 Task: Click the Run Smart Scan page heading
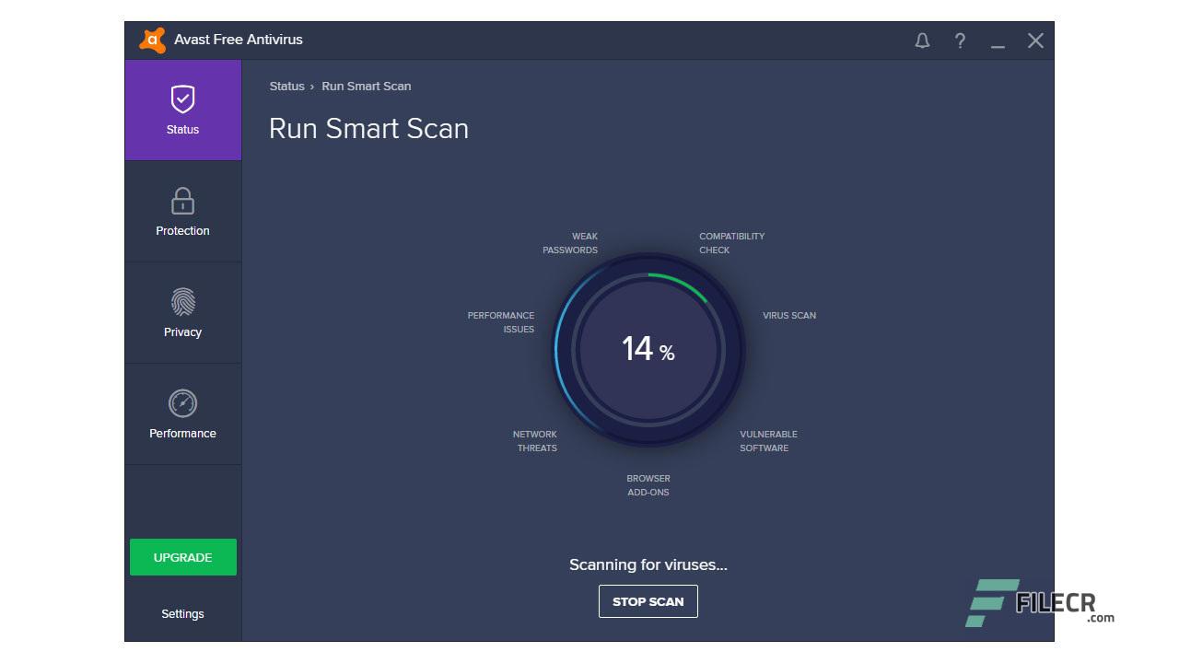coord(368,128)
